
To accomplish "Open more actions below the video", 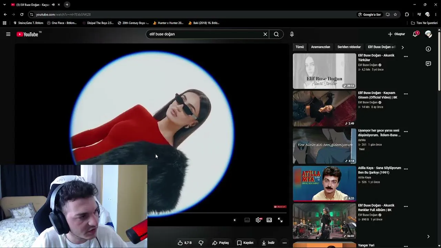I will 285,243.
